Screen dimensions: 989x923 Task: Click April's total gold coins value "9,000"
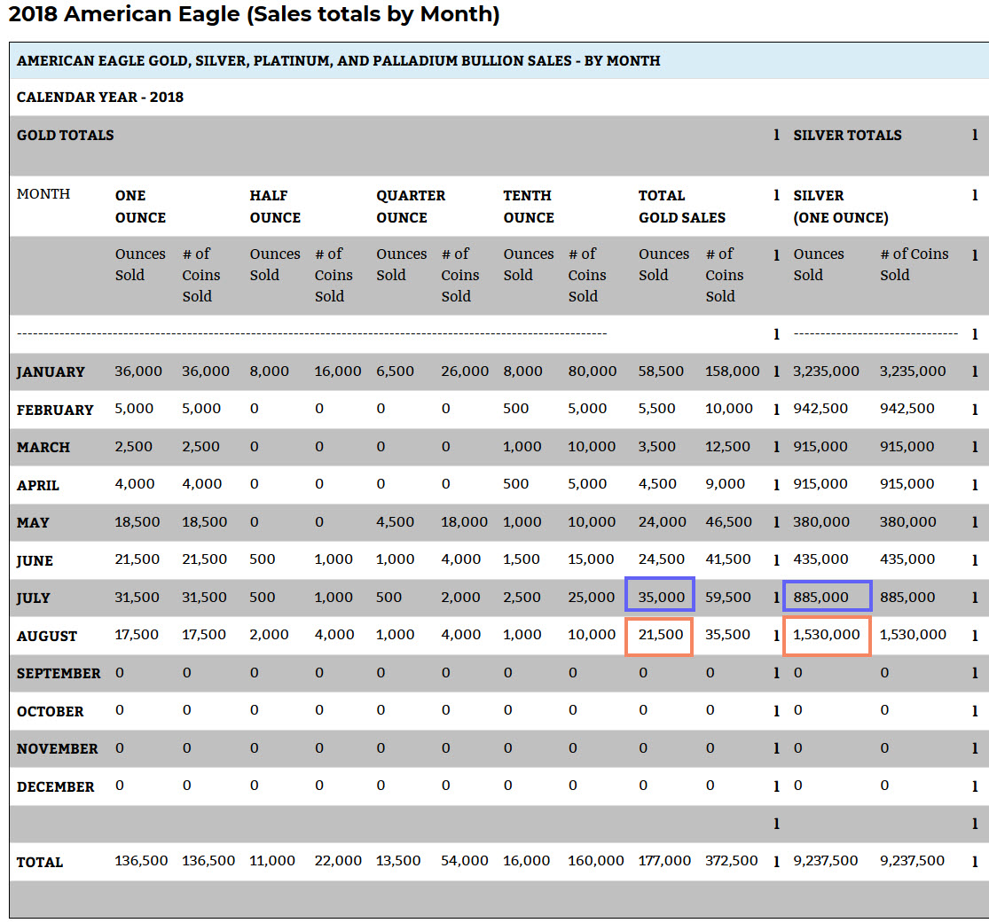726,484
